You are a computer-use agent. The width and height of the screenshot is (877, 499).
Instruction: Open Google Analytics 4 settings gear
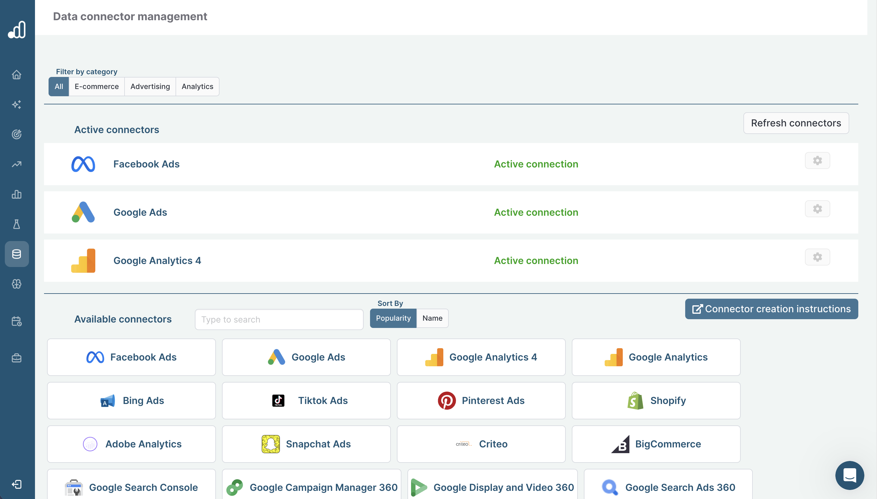(x=817, y=257)
